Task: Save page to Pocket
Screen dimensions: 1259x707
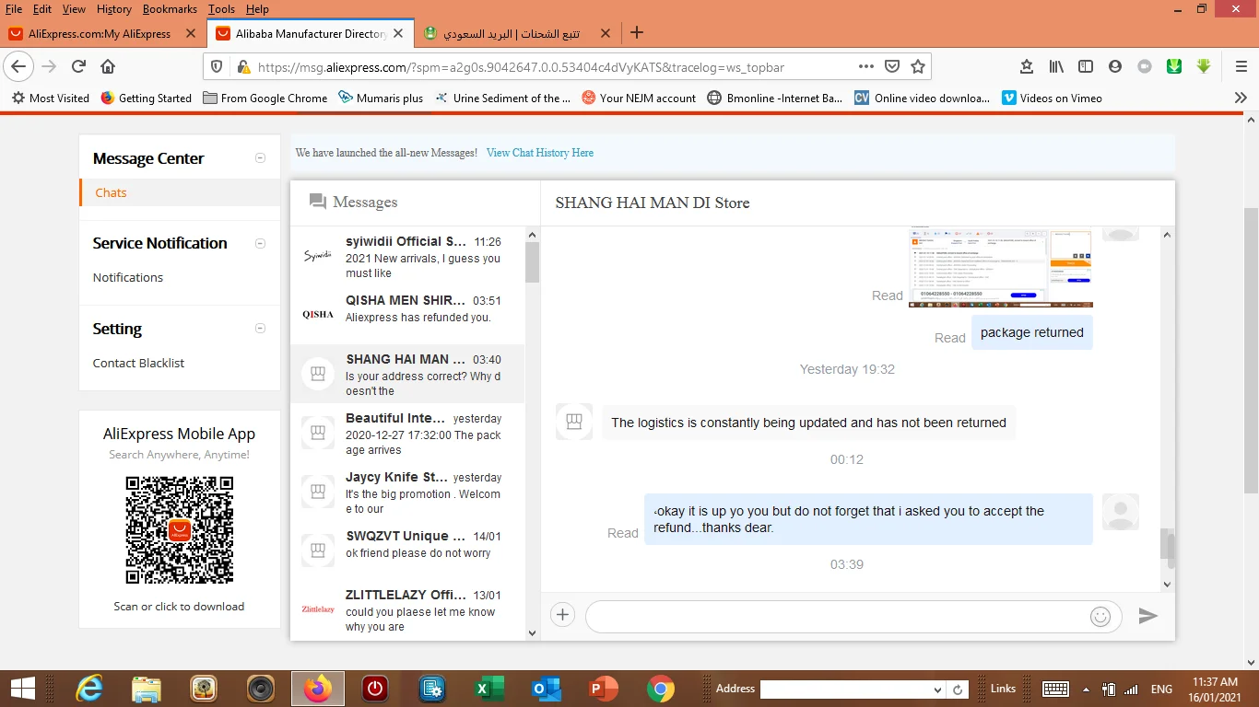Action: (x=892, y=66)
